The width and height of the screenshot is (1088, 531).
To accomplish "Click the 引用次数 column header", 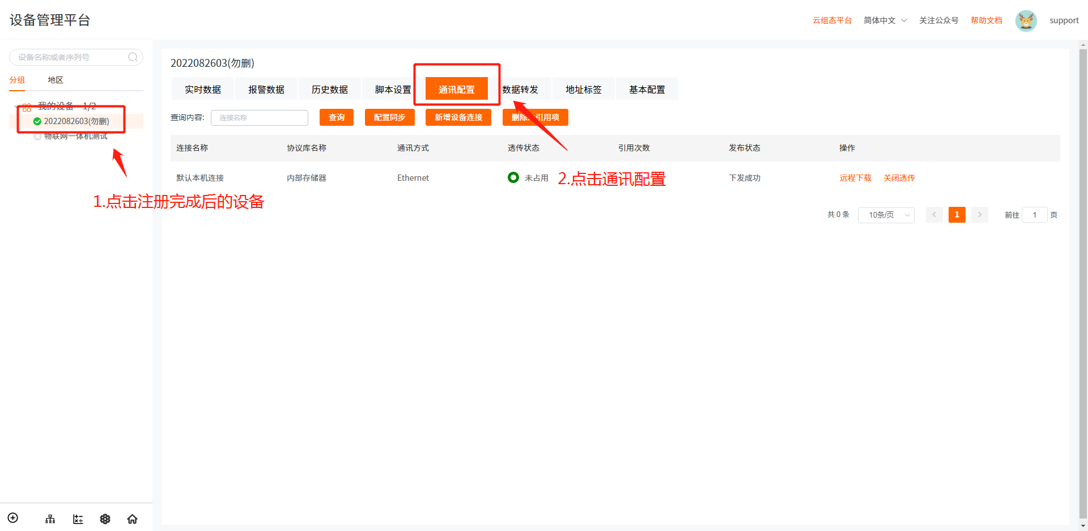I will pyautogui.click(x=634, y=148).
